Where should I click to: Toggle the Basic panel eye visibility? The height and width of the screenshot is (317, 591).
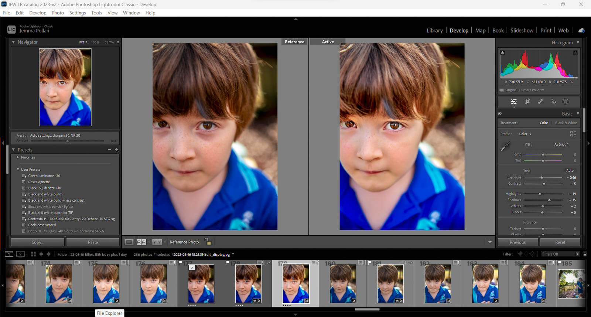click(500, 114)
